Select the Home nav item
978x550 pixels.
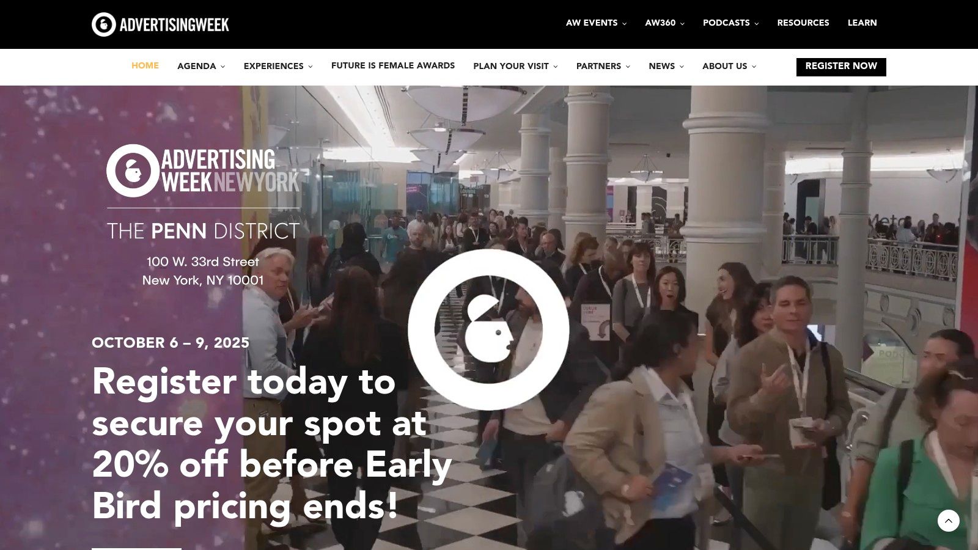pyautogui.click(x=145, y=66)
